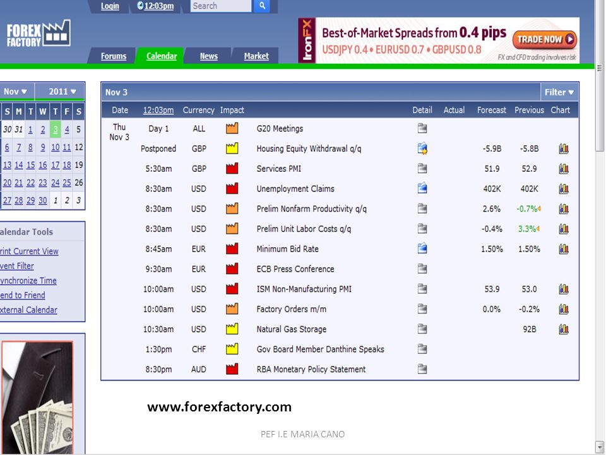606x455 pixels.
Task: Select November 10 in mini calendar
Action: [56, 147]
